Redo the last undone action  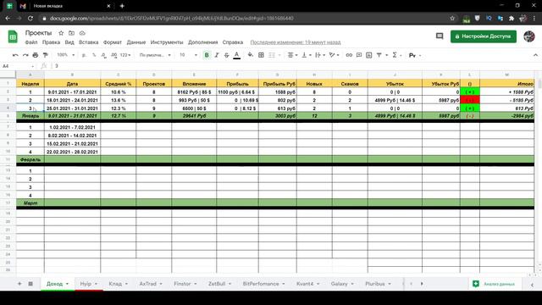(25, 55)
